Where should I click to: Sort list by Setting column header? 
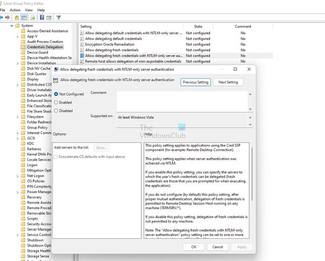pyautogui.click(x=131, y=26)
